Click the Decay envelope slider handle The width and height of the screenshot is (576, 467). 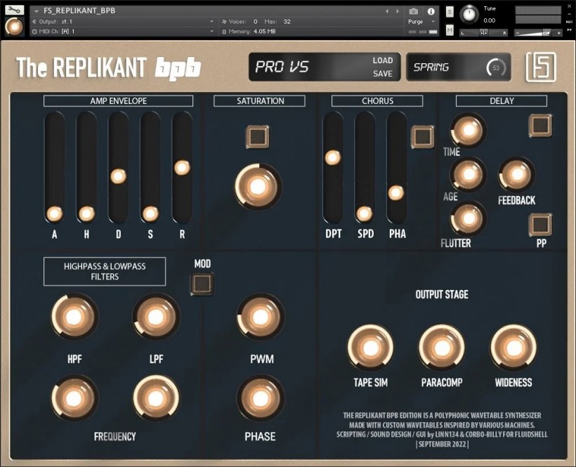tap(118, 176)
